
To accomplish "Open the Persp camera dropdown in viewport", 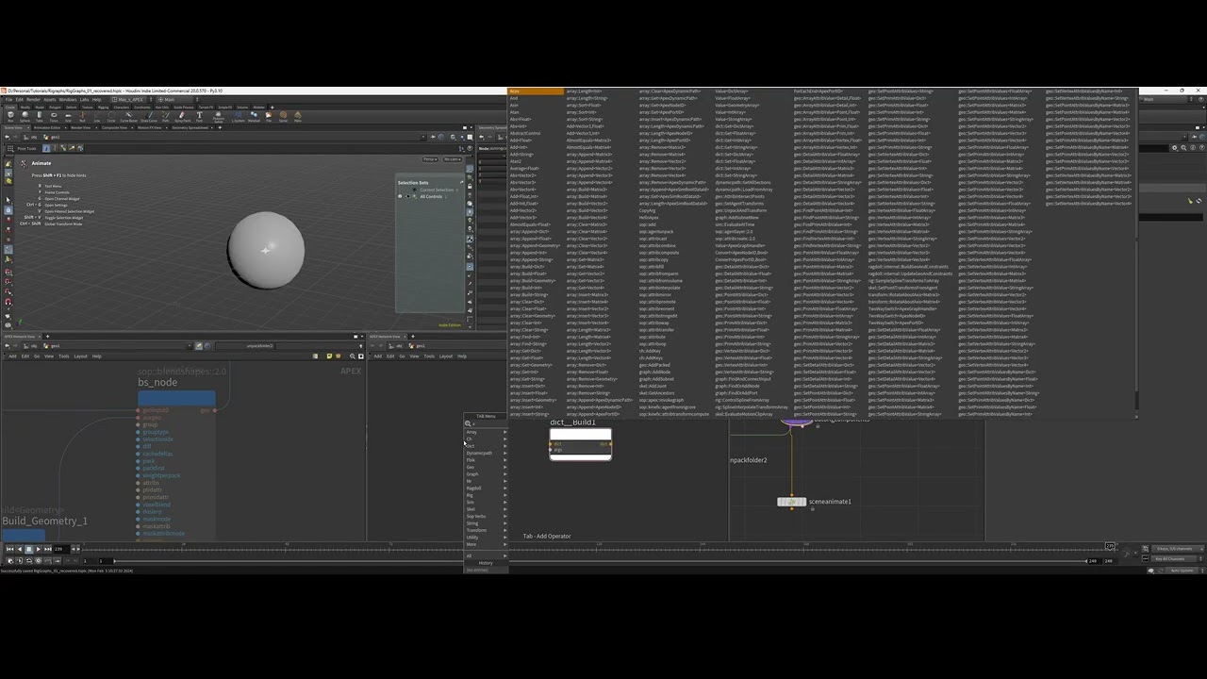I will click(431, 159).
